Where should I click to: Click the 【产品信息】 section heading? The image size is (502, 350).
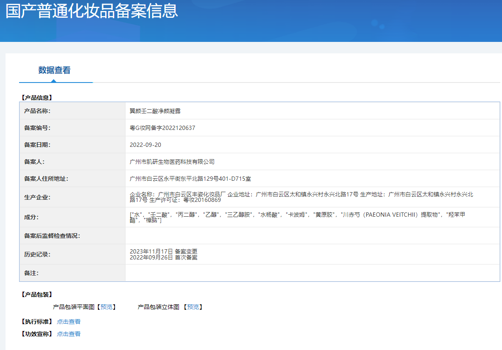(36, 98)
